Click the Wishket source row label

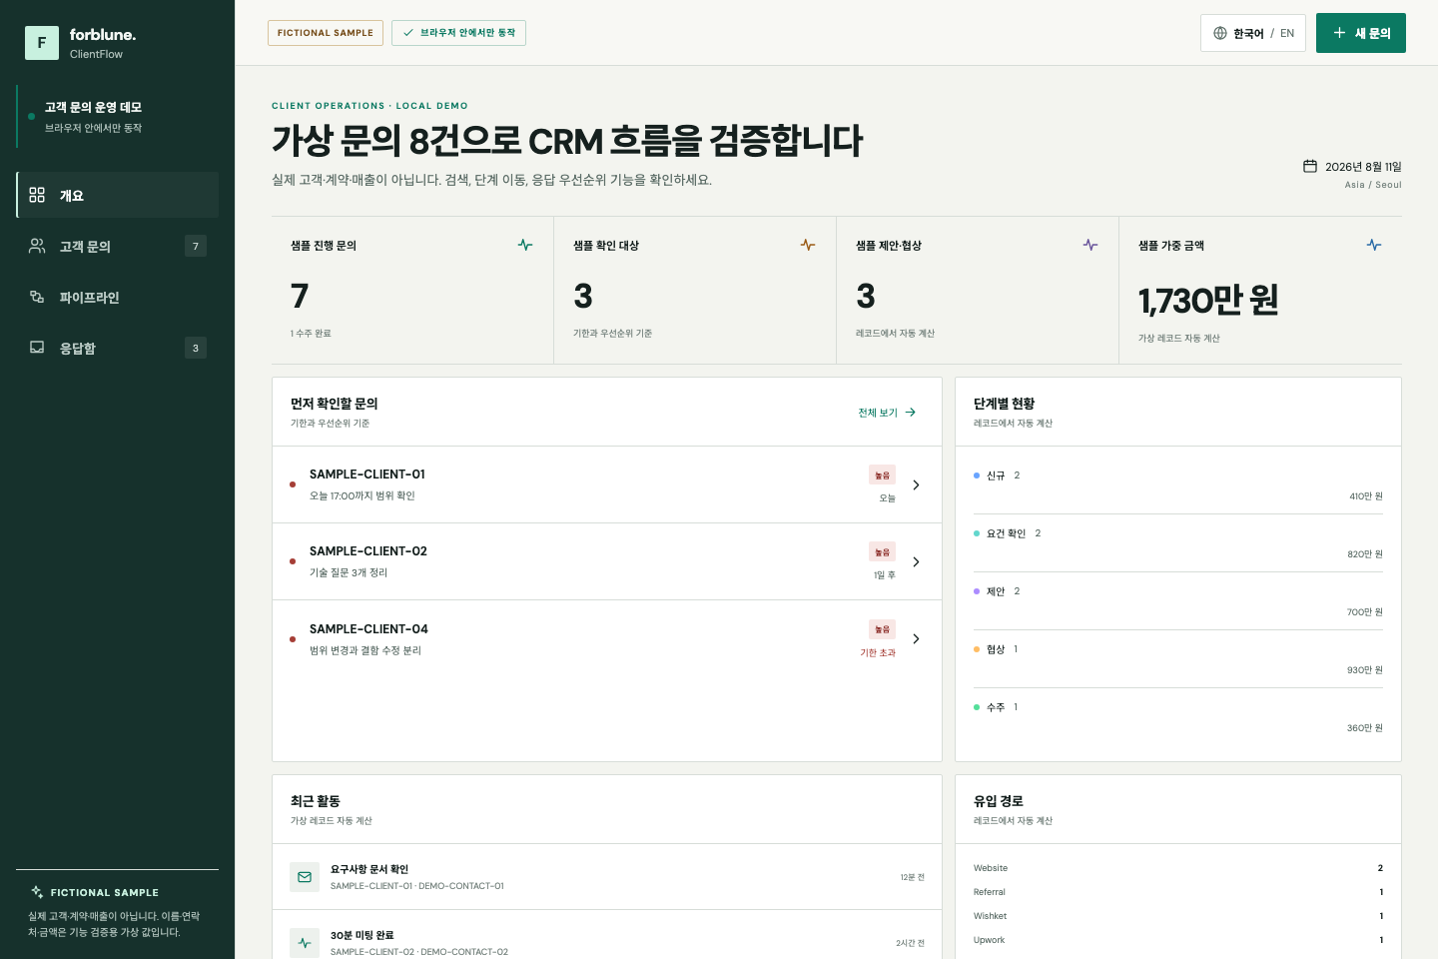990,916
